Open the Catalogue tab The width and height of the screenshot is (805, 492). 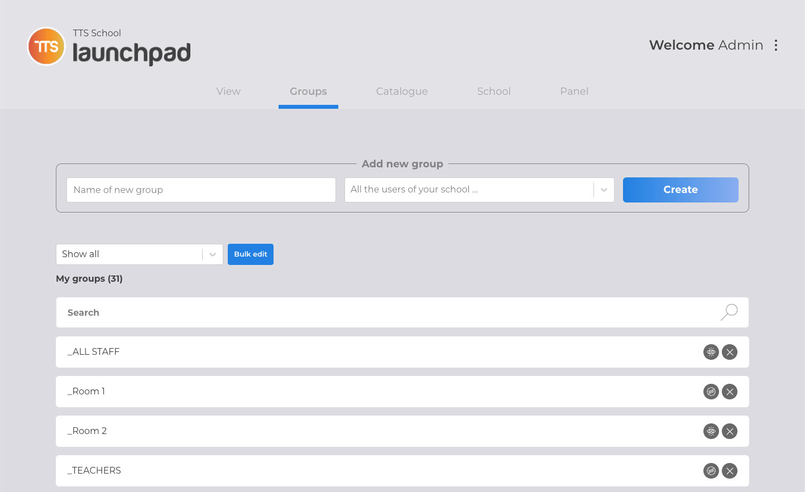pos(402,91)
